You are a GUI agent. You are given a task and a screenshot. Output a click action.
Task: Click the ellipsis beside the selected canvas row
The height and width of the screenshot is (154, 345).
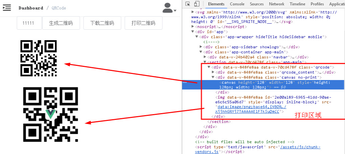185,82
